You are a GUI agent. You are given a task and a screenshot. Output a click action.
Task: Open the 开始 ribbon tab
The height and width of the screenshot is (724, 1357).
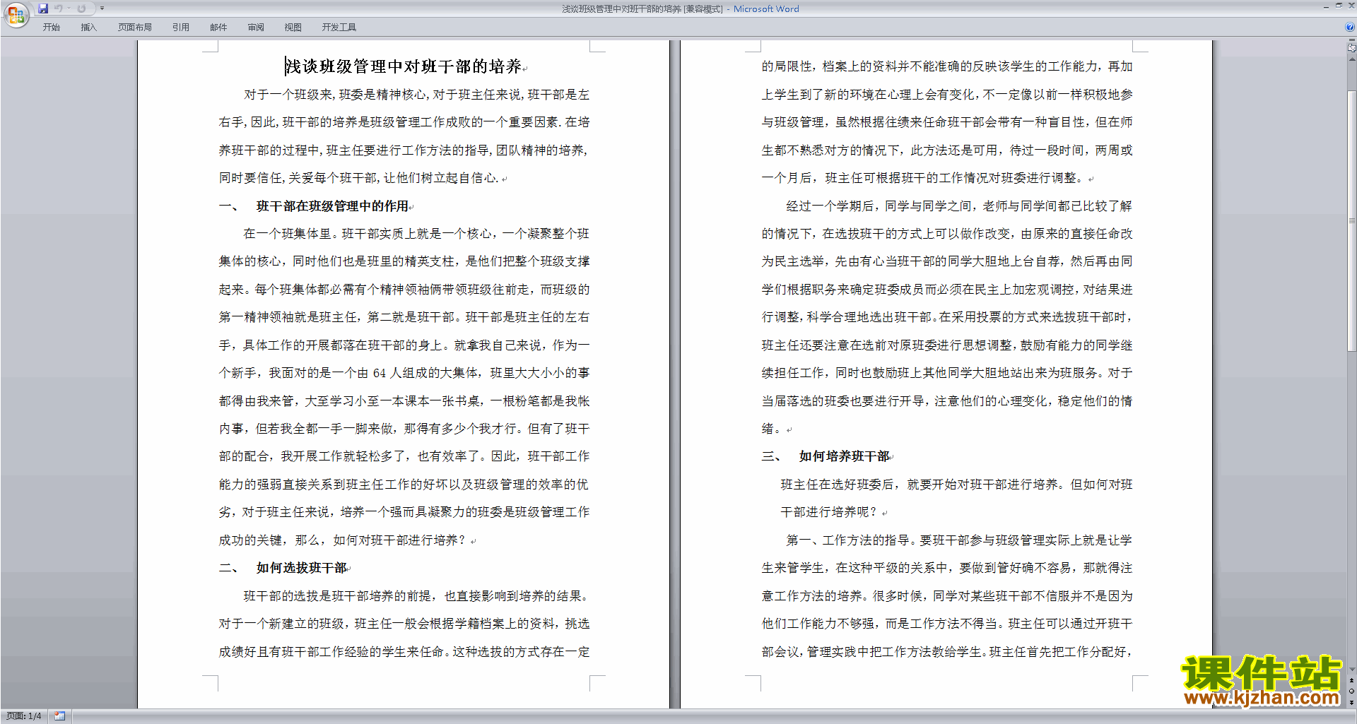click(51, 28)
